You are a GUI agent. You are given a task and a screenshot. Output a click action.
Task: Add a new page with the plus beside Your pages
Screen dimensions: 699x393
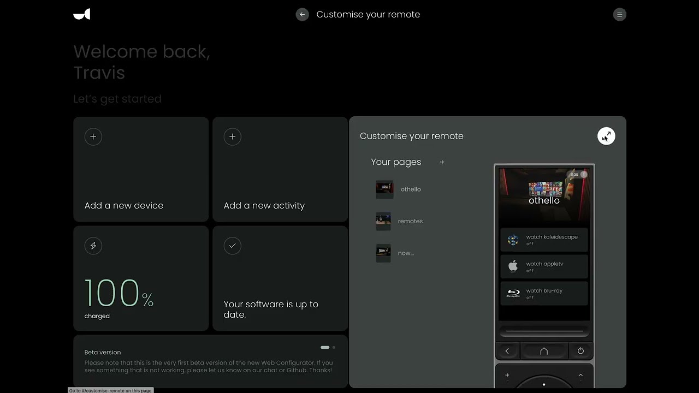[442, 162]
